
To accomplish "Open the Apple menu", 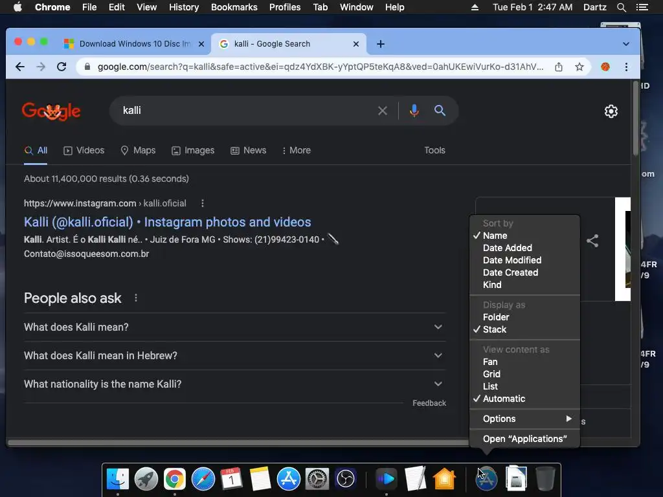I will [17, 7].
